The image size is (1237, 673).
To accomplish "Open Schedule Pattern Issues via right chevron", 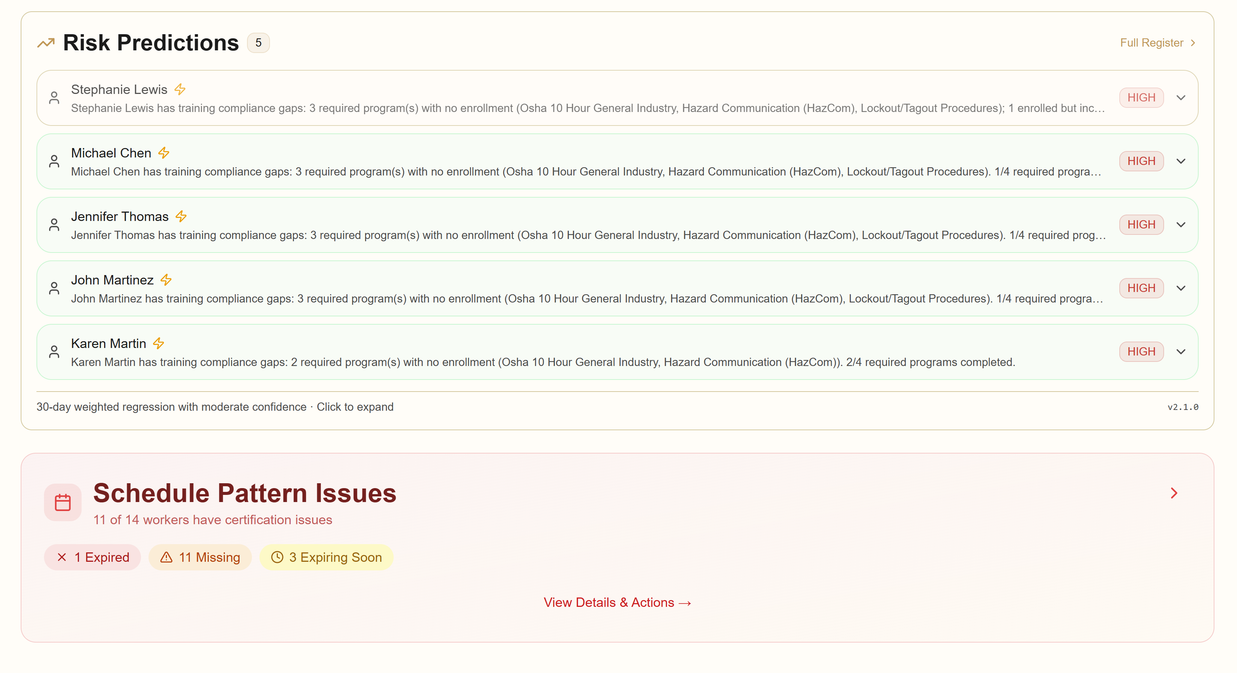I will point(1174,493).
